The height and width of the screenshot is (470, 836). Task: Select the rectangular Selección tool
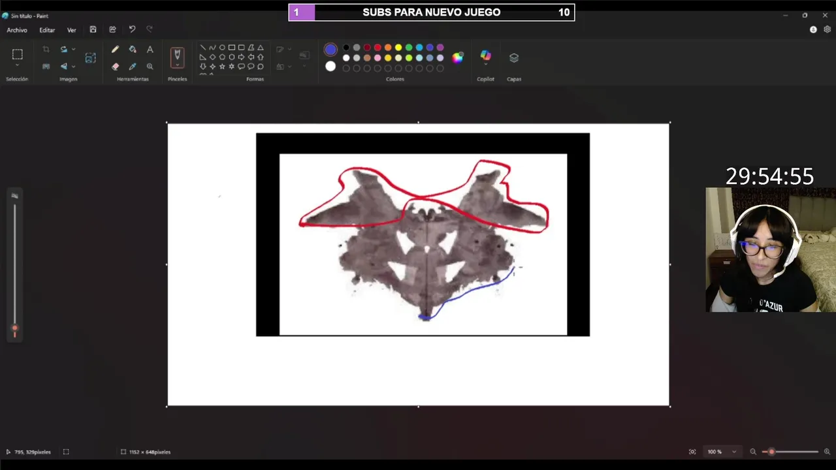click(x=18, y=54)
